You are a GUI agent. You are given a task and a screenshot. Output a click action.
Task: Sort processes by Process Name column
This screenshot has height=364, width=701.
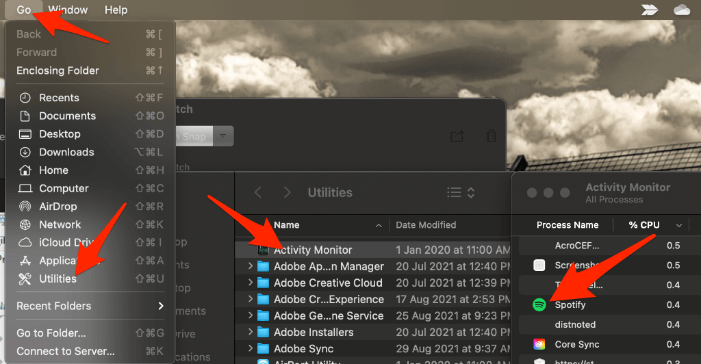point(567,225)
